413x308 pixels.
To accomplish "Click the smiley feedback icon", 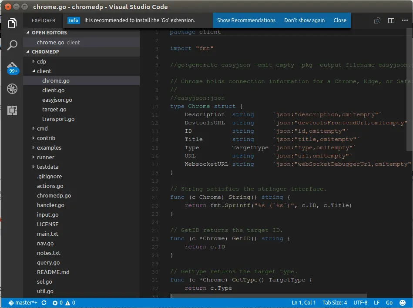I will click(x=403, y=303).
